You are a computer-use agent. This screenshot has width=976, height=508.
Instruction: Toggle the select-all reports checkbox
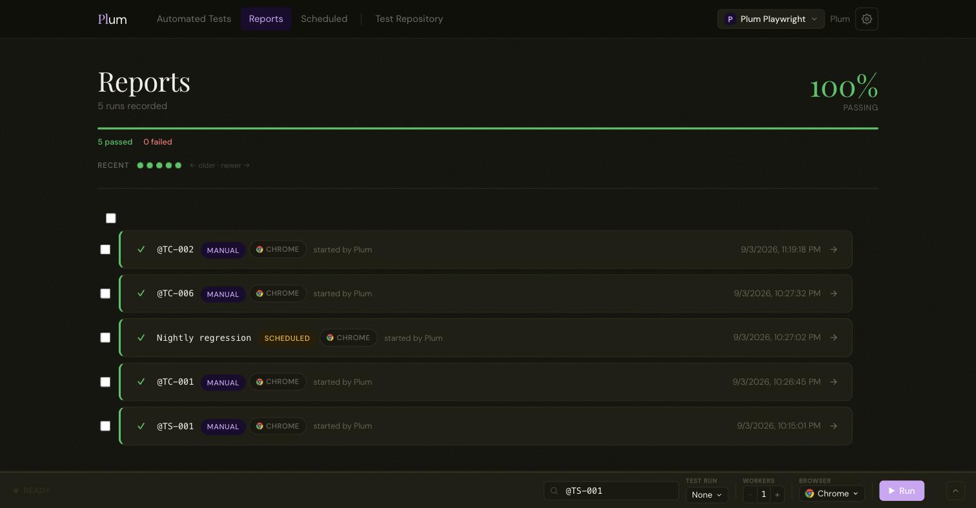pyautogui.click(x=111, y=218)
